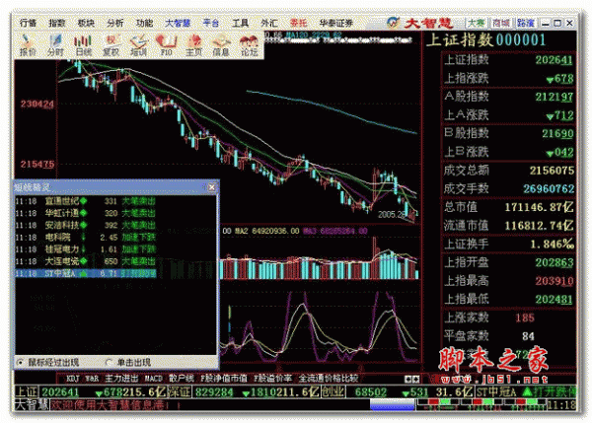Select the 华虹计通 alert row
The image size is (592, 423).
(86, 213)
